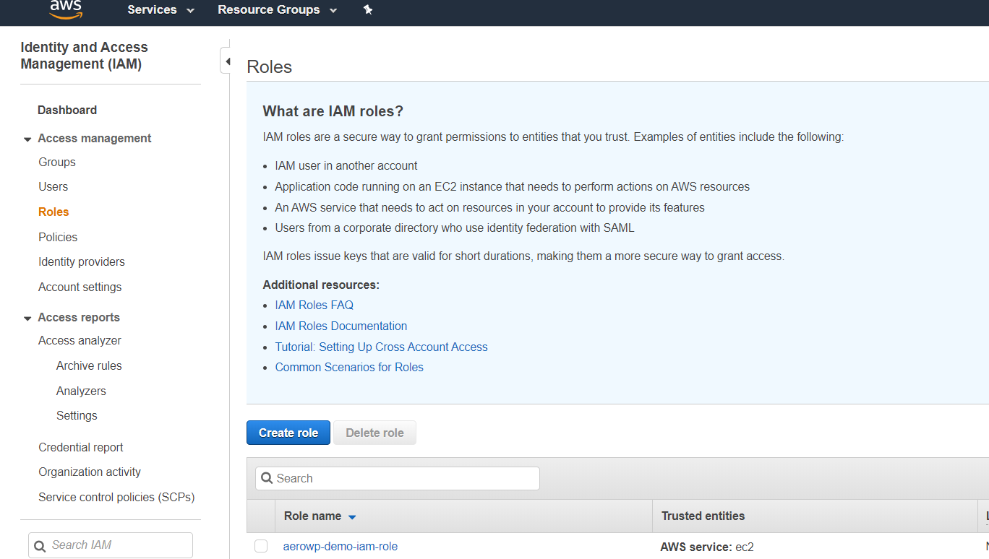Click the Create role button
Viewport: 989px width, 559px height.
coord(288,433)
